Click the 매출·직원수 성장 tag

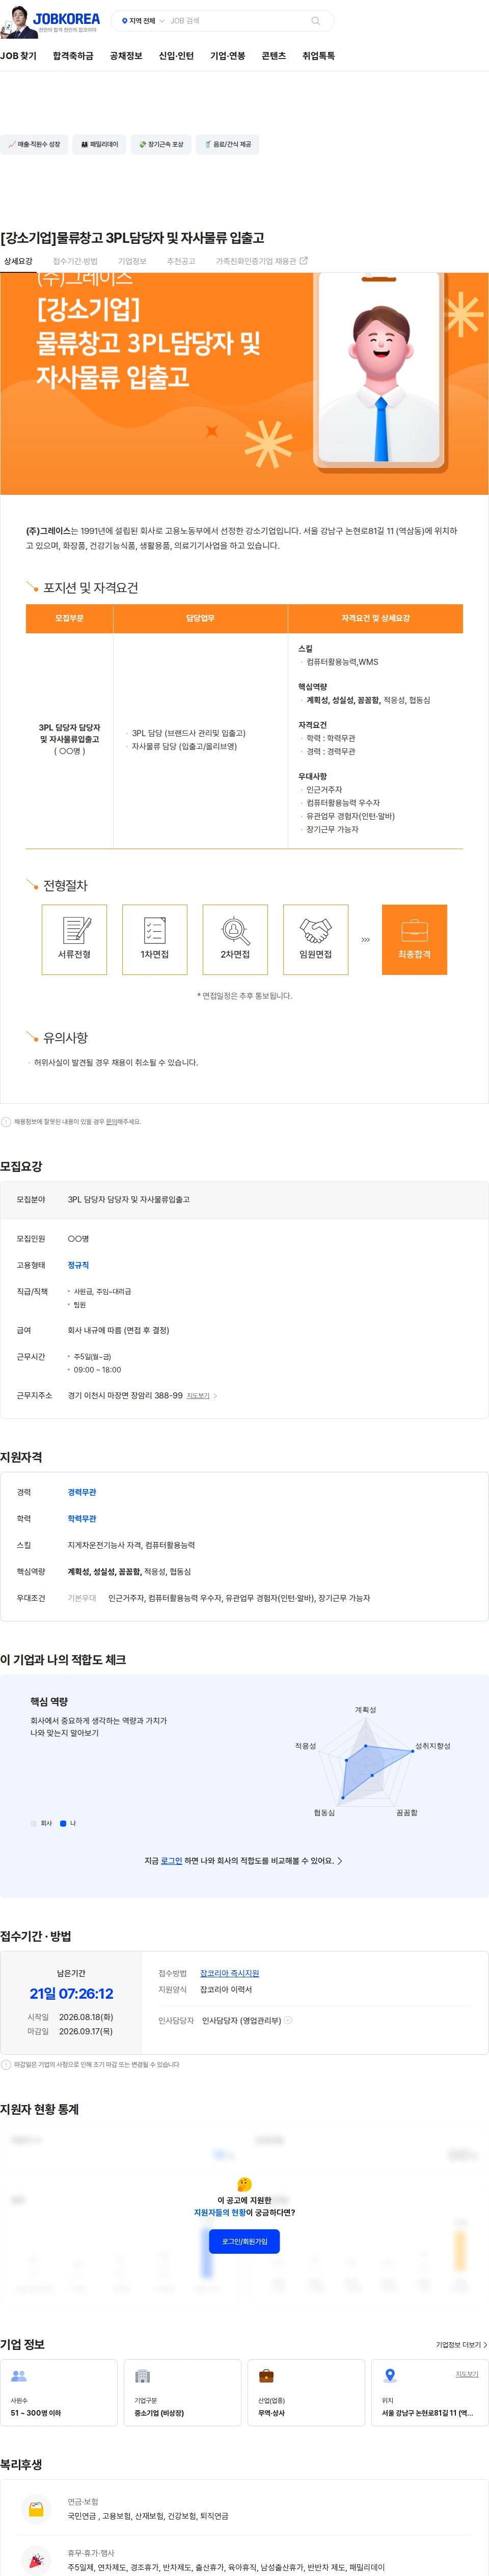[x=34, y=144]
